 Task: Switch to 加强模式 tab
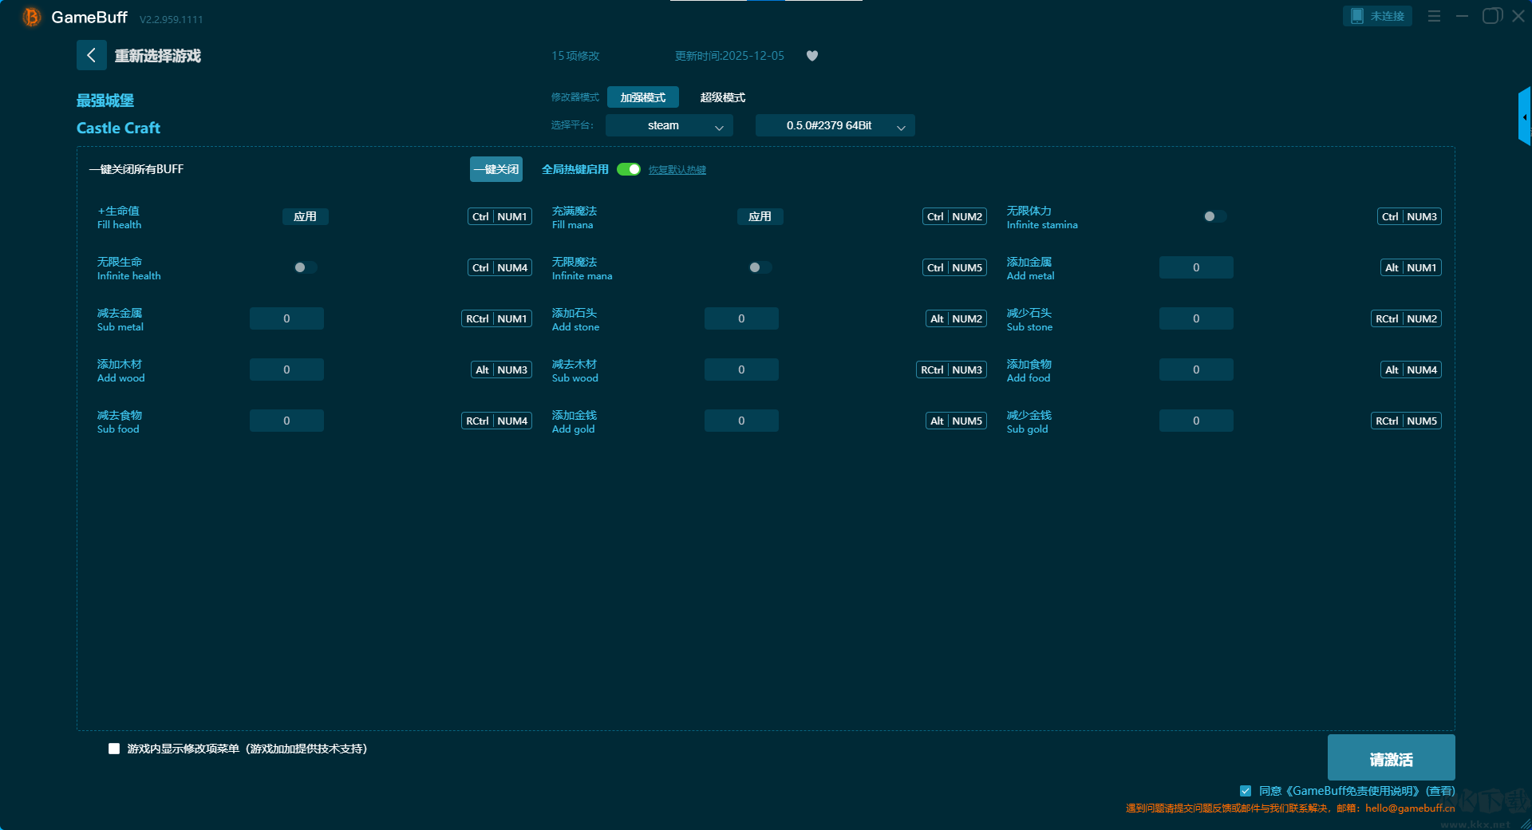(642, 97)
